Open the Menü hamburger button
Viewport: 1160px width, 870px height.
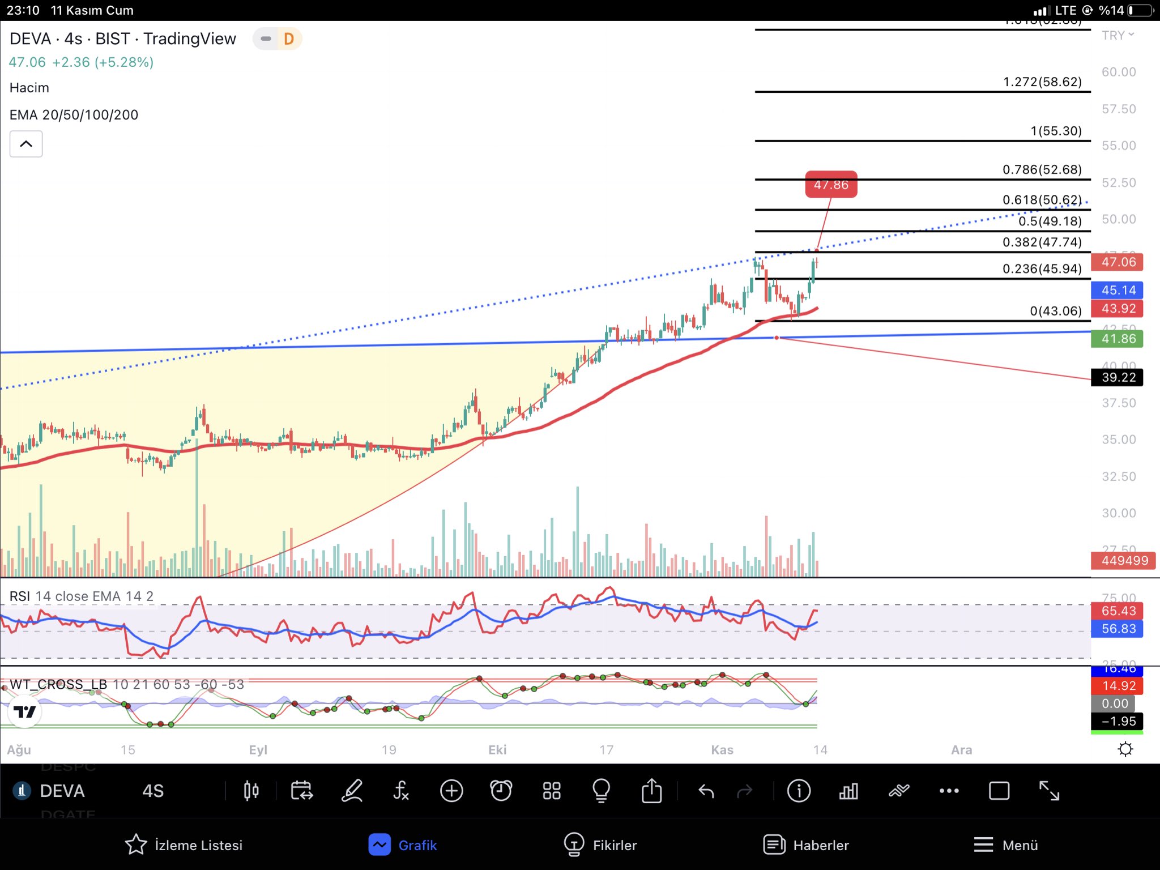[x=1005, y=845]
